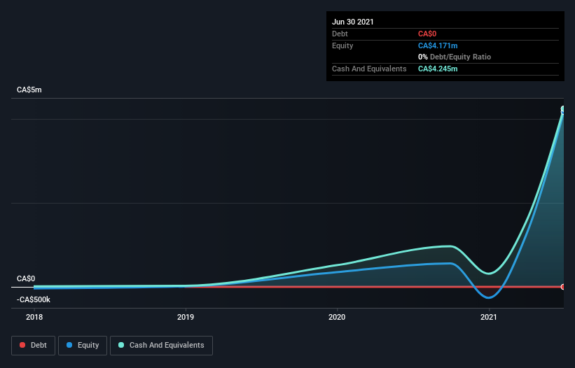
Task: Click the -CA$500k y-axis label
Action: pyautogui.click(x=34, y=300)
